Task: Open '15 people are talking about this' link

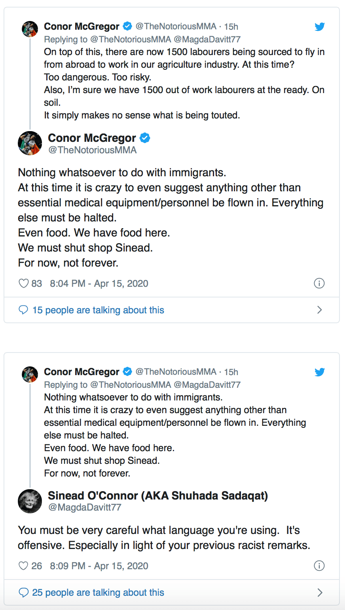Action: click(x=98, y=310)
